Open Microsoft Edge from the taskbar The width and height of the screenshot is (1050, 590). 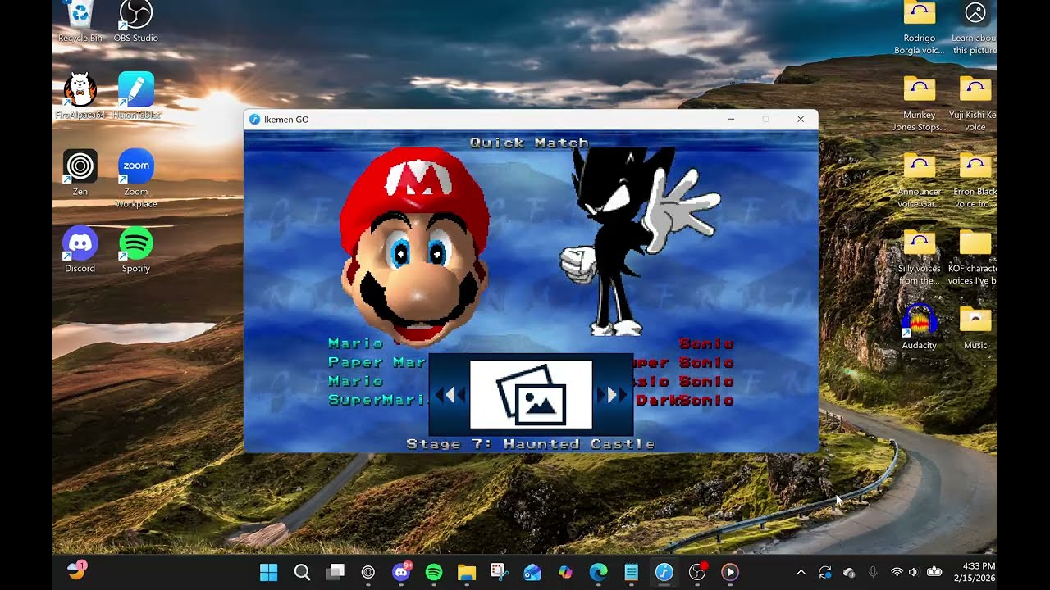pos(598,572)
